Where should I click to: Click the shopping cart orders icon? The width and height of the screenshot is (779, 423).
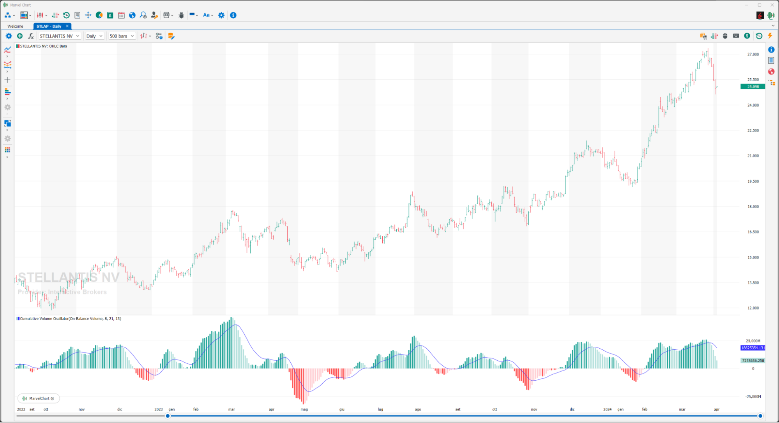click(703, 36)
